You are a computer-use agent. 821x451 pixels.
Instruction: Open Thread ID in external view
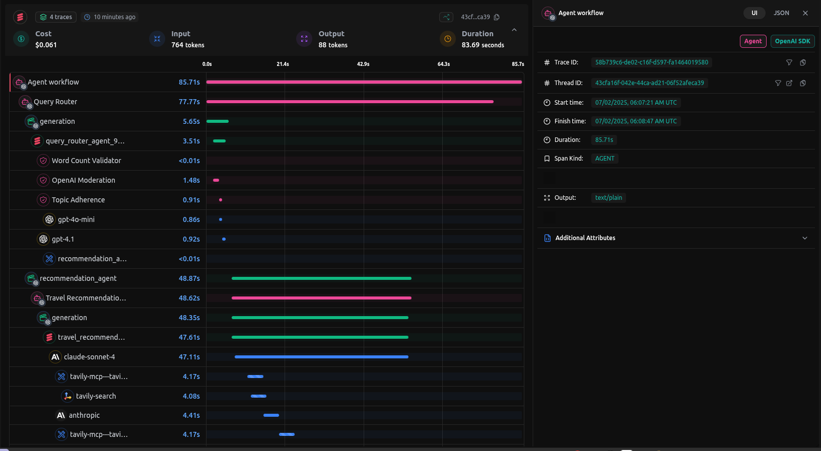click(789, 83)
